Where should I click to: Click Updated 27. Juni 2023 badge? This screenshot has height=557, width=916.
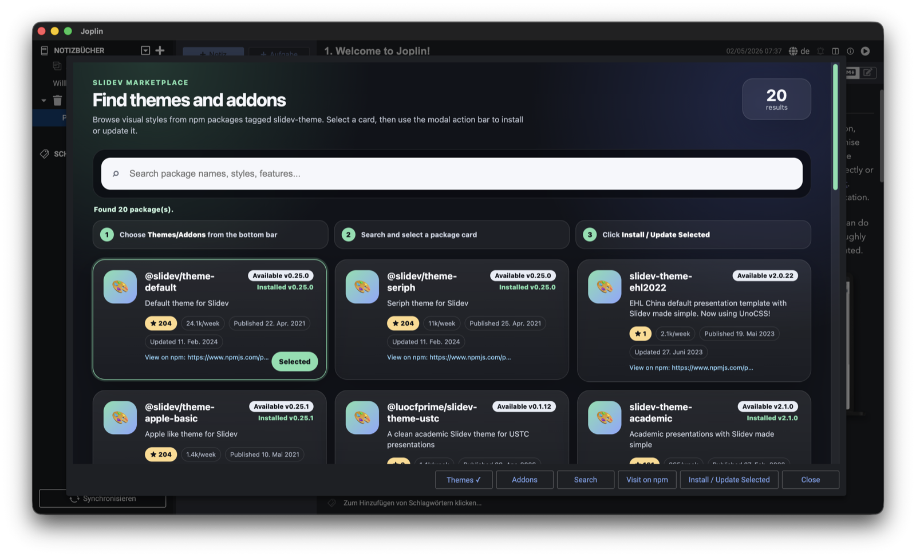669,352
